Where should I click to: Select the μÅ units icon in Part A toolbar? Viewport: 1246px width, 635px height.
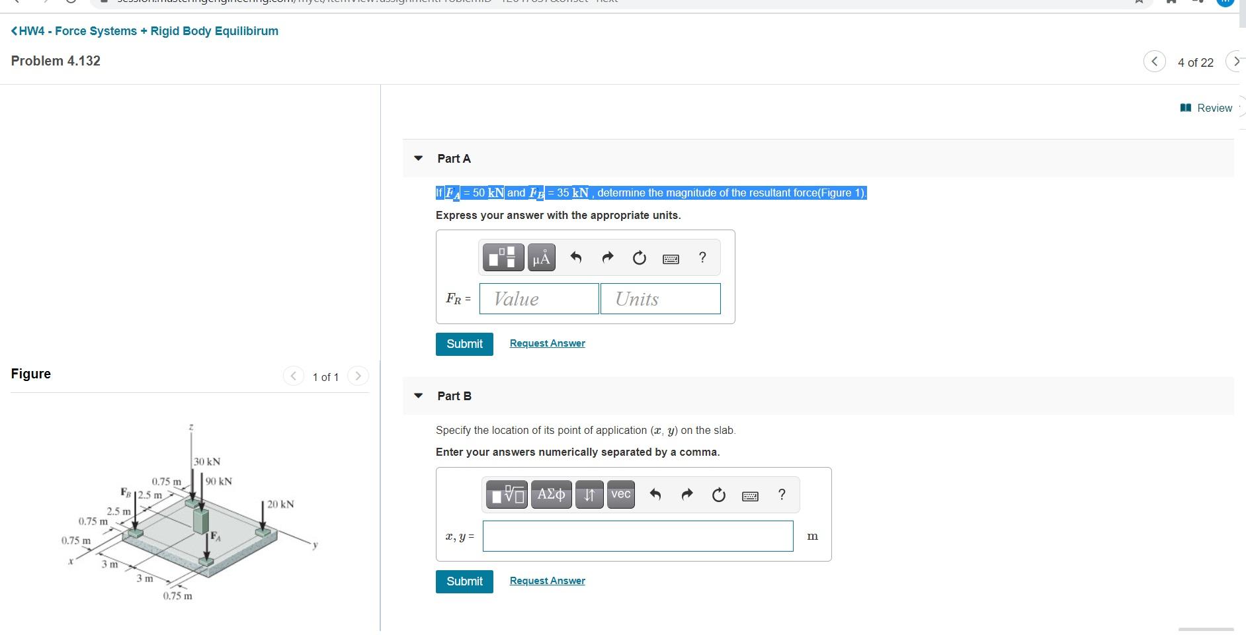pyautogui.click(x=540, y=257)
